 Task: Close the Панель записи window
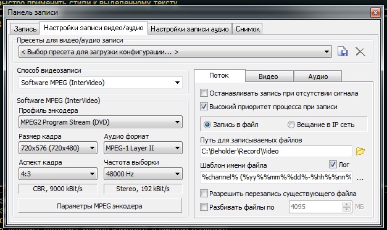point(375,12)
